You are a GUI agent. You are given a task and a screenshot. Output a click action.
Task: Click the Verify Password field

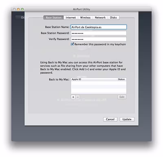[99, 39]
